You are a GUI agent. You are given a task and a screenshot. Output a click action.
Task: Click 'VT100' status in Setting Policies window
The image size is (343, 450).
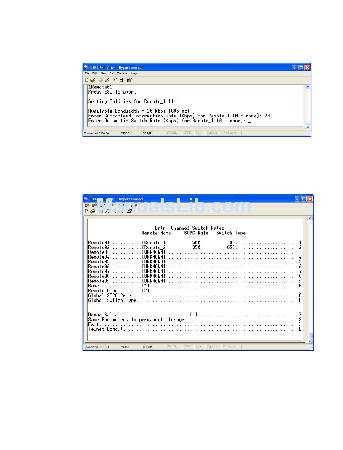[125, 133]
